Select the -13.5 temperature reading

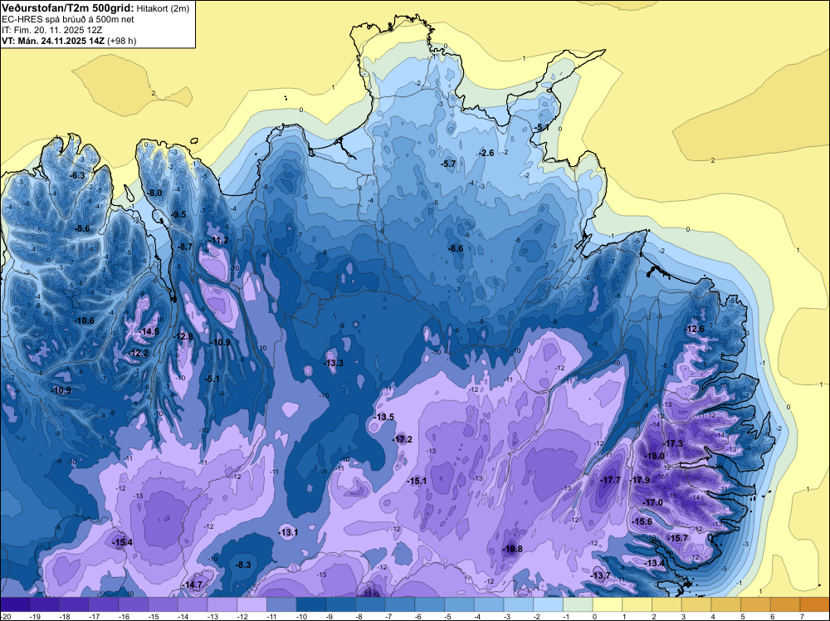[x=385, y=417]
